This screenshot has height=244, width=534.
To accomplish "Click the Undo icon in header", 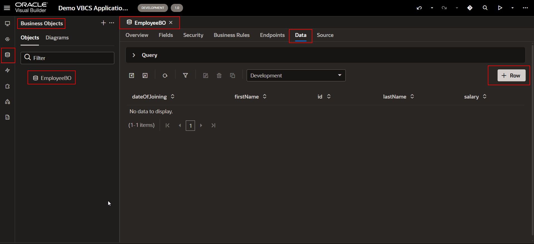I will click(419, 8).
